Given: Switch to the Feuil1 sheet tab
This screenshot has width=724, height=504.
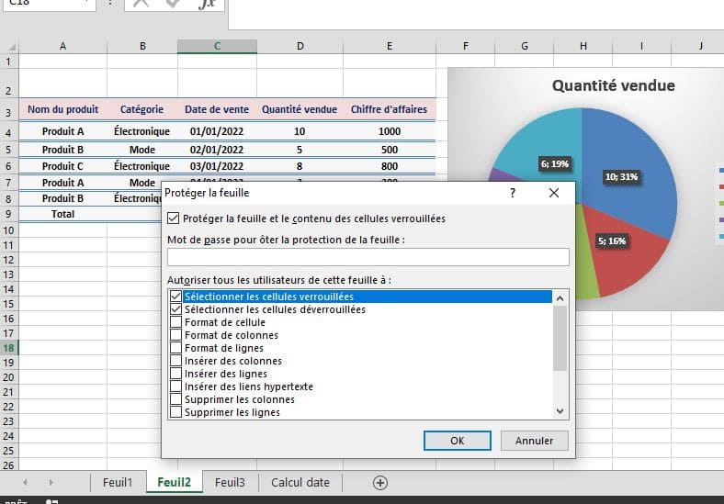Looking at the screenshot, I should (118, 482).
